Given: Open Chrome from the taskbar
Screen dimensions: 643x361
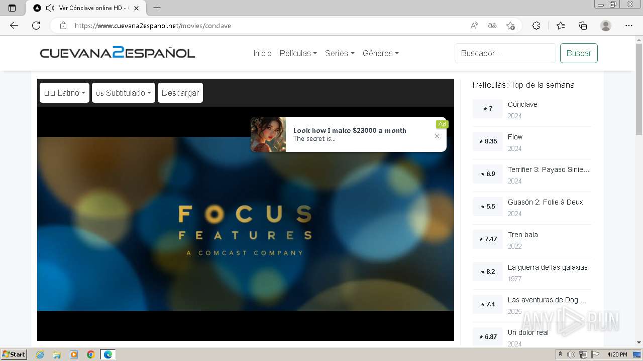Looking at the screenshot, I should [91, 354].
